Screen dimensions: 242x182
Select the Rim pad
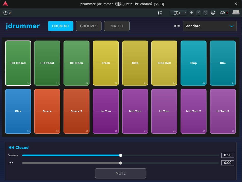tap(223, 63)
